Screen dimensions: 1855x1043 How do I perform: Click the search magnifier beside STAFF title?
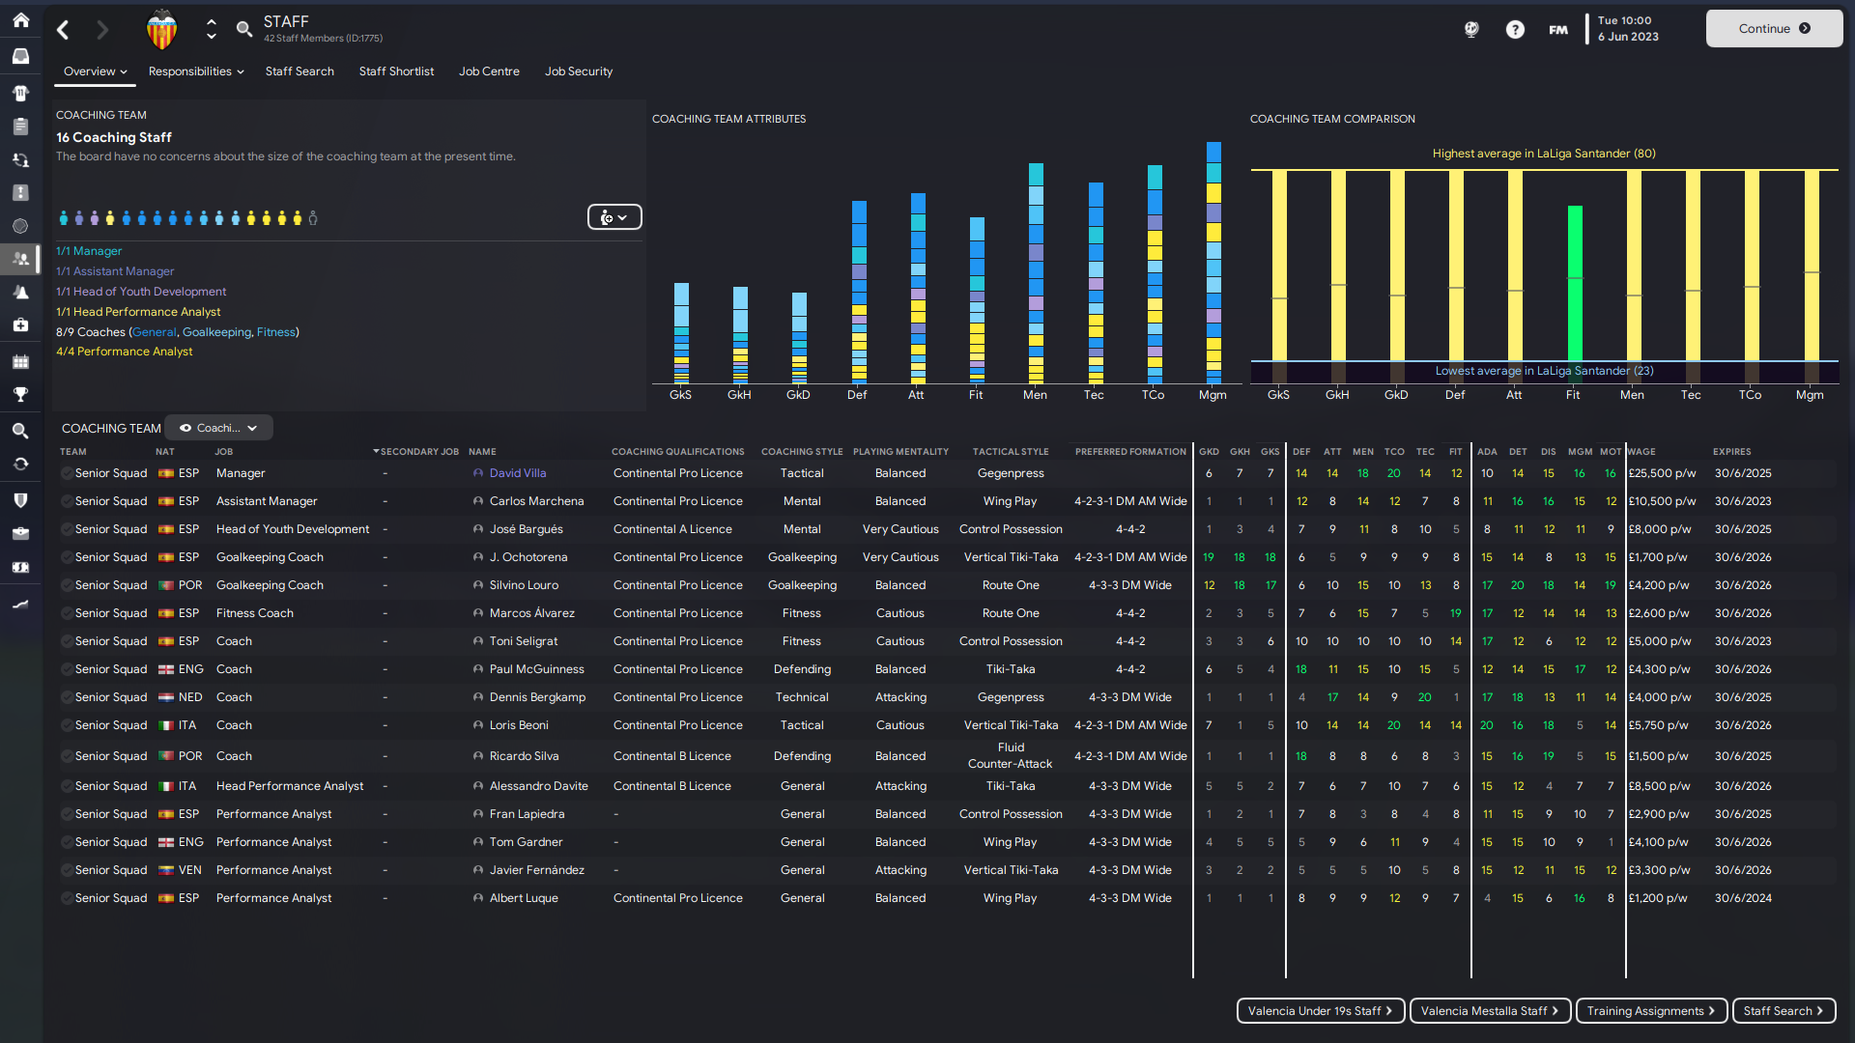(244, 29)
